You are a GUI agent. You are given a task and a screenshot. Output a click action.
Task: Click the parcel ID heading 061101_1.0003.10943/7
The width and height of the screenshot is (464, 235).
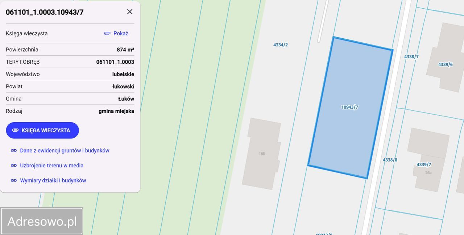[x=45, y=12]
